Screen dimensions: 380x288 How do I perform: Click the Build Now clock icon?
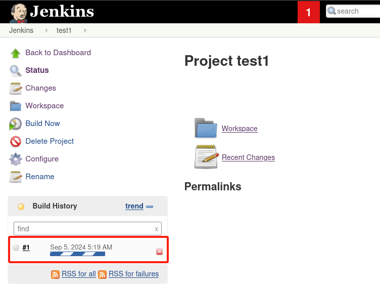(16, 124)
